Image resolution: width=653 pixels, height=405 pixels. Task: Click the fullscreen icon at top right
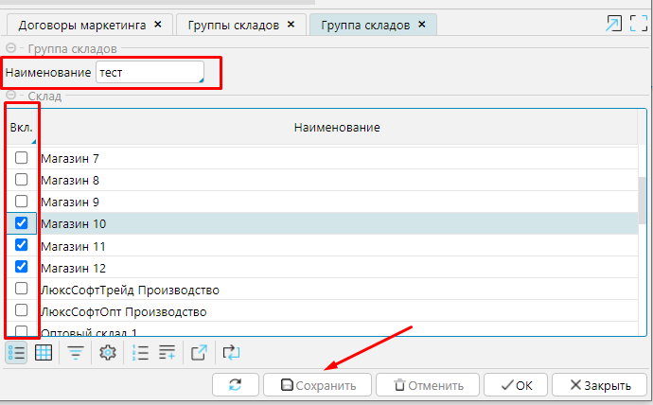coord(639,25)
